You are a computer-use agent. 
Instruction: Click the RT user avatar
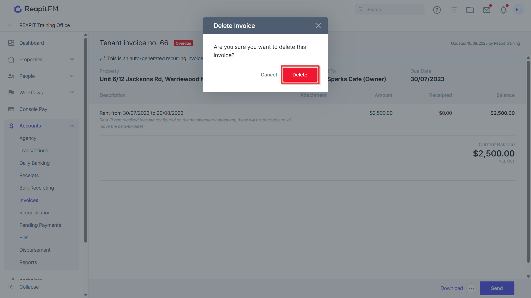(519, 9)
